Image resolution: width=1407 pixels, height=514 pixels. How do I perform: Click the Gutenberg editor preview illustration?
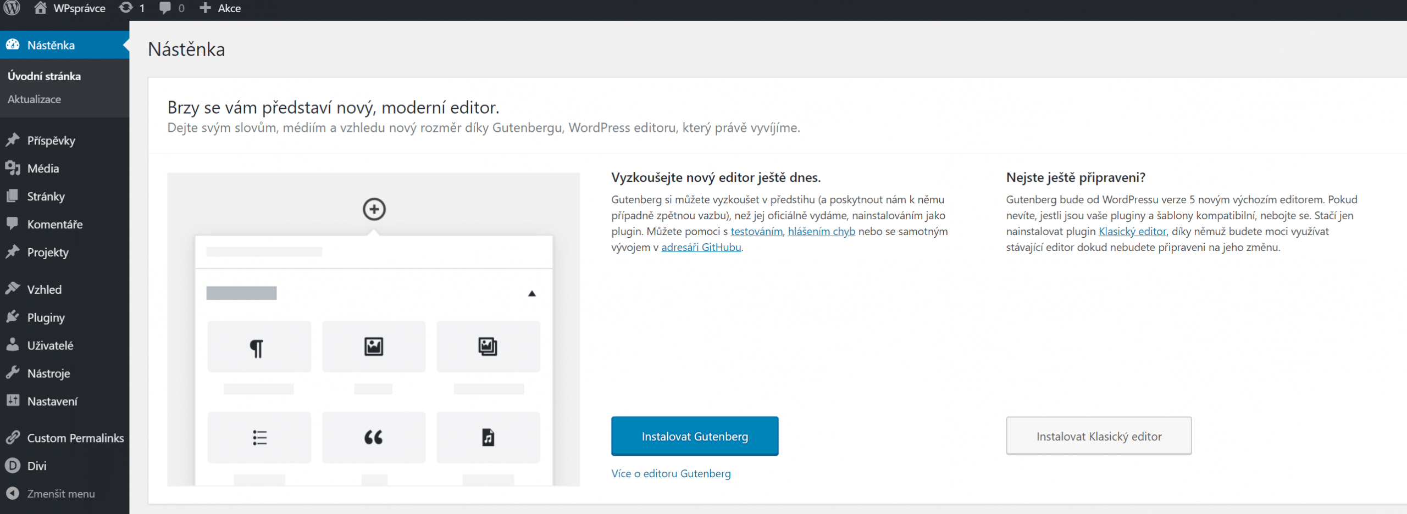[x=374, y=329]
